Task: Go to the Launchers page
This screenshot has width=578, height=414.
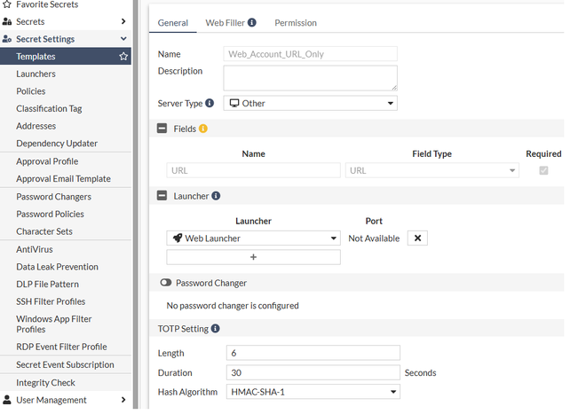Action: (x=36, y=74)
